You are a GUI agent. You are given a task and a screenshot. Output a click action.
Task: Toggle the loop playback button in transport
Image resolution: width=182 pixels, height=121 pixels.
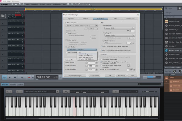(x=4, y=77)
